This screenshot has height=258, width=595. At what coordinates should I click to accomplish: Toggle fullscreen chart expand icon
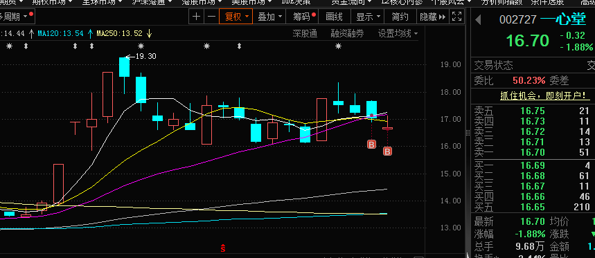(x=457, y=17)
